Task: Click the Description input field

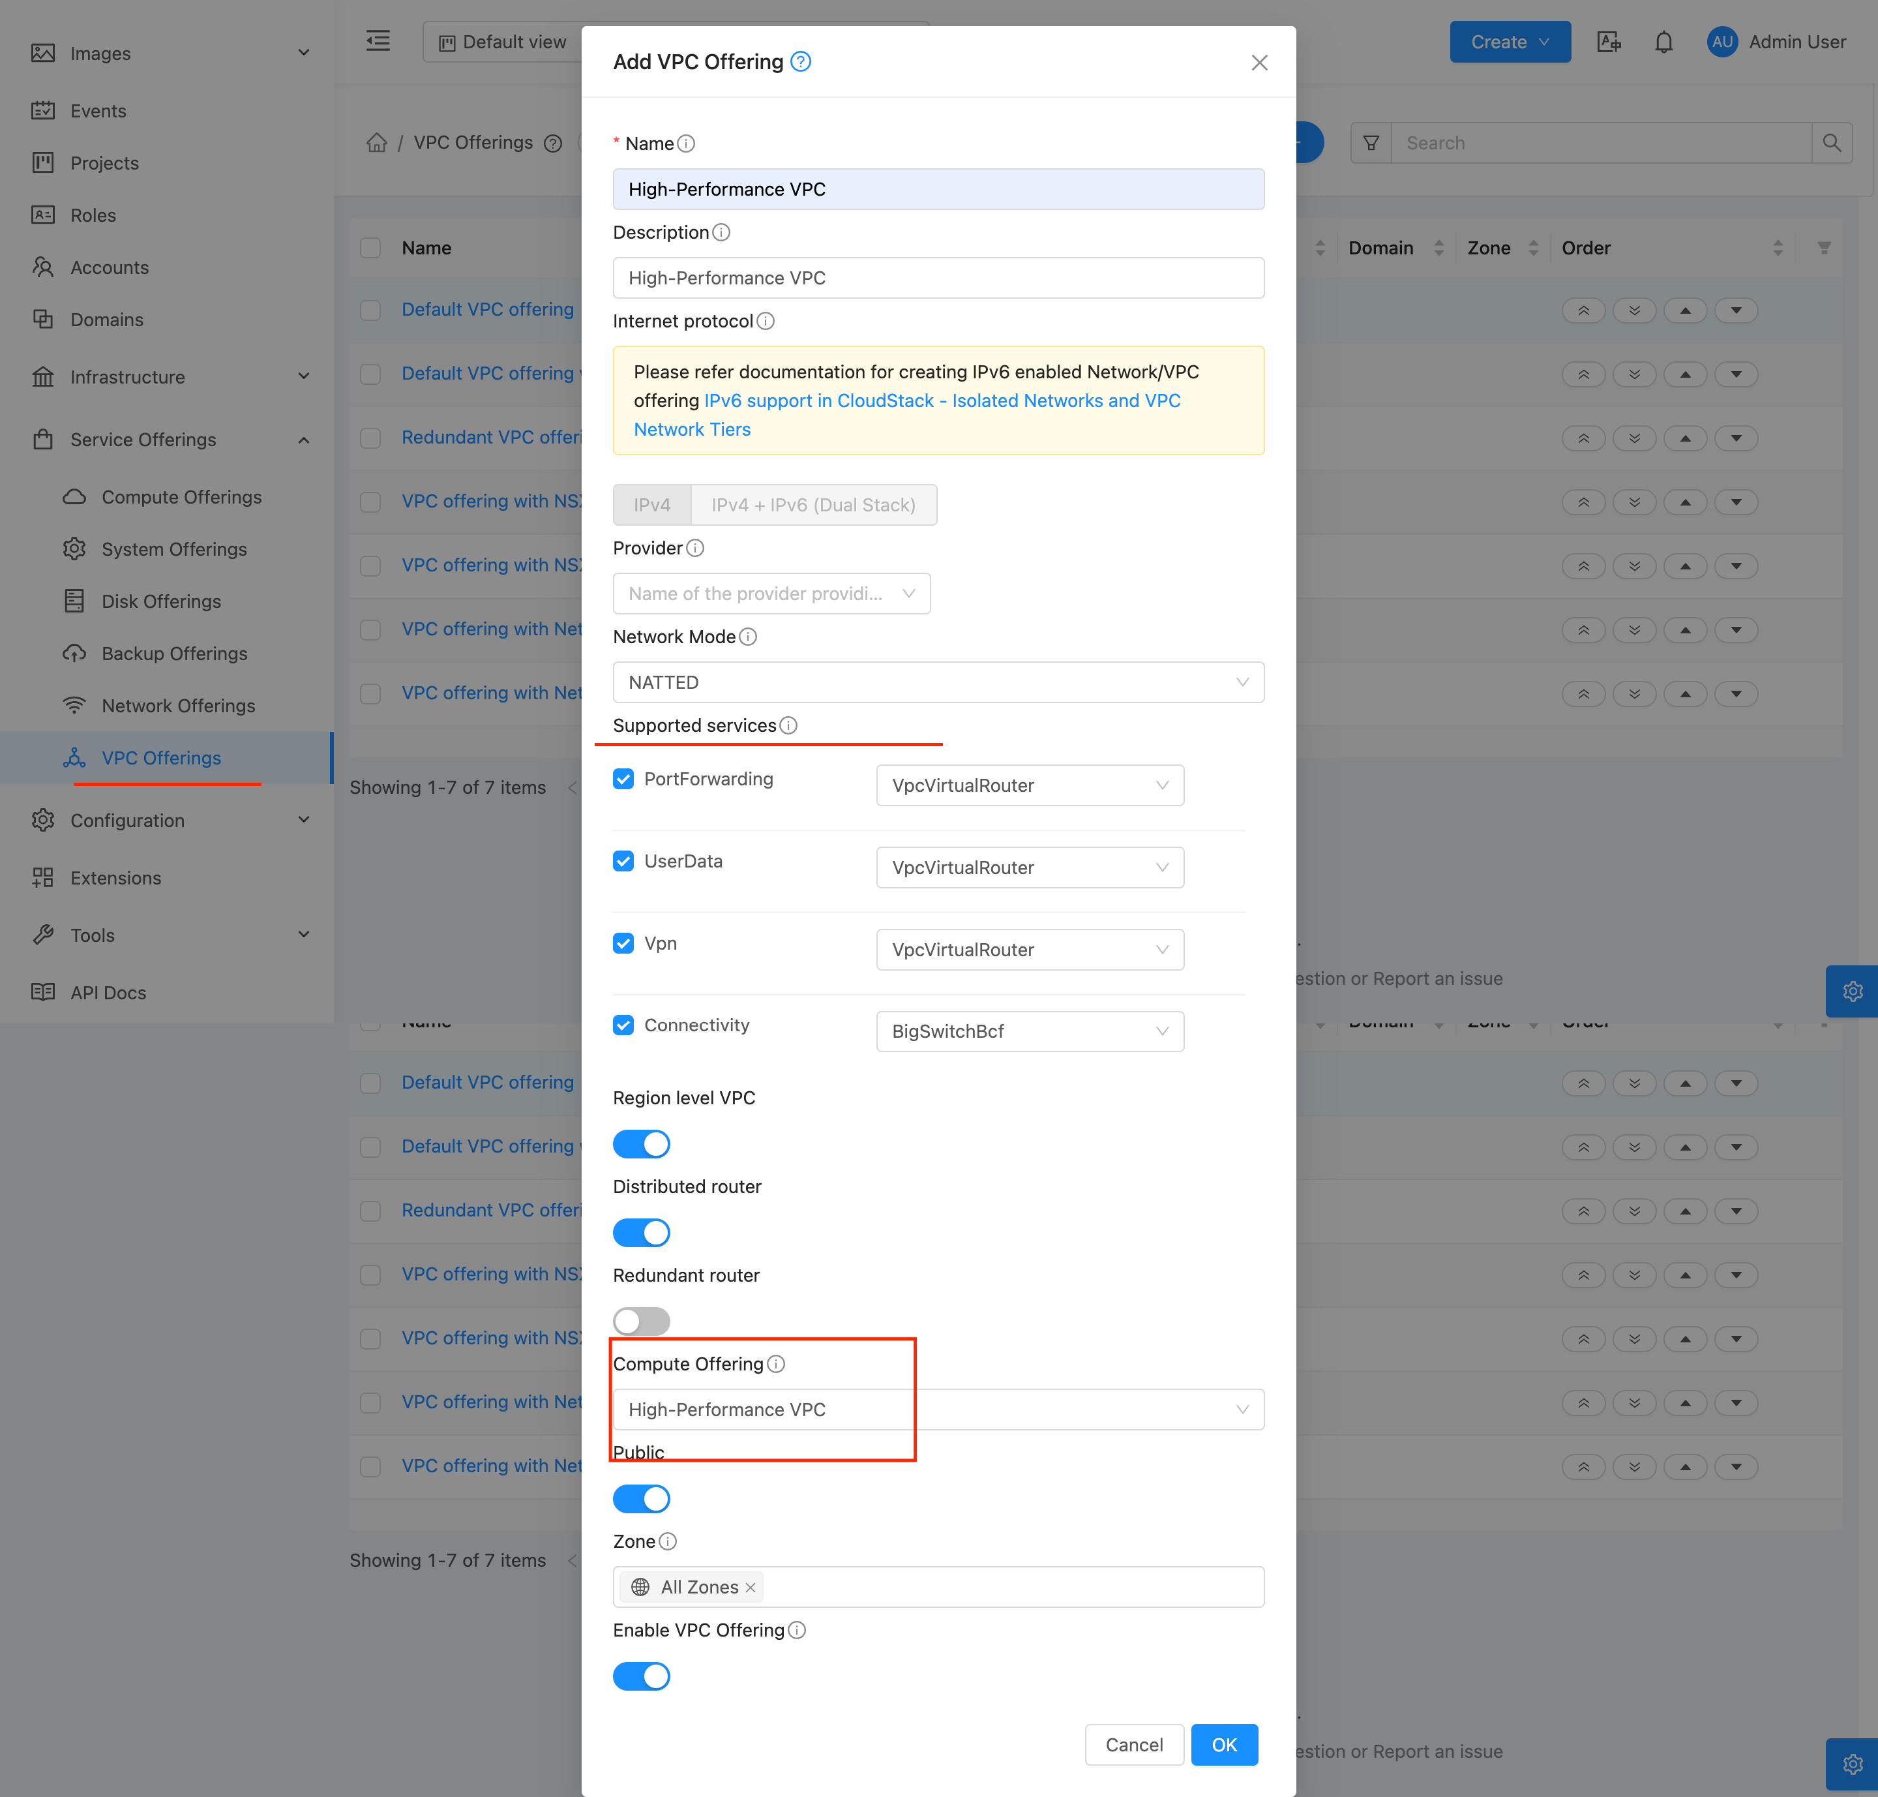Action: coord(938,278)
